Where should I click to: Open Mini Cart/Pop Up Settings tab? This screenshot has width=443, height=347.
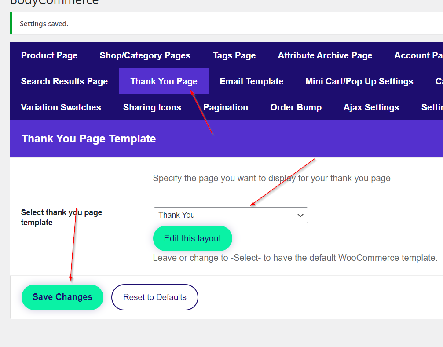tap(359, 81)
